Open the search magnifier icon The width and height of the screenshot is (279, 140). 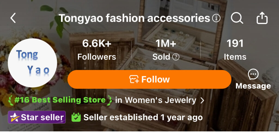(237, 18)
